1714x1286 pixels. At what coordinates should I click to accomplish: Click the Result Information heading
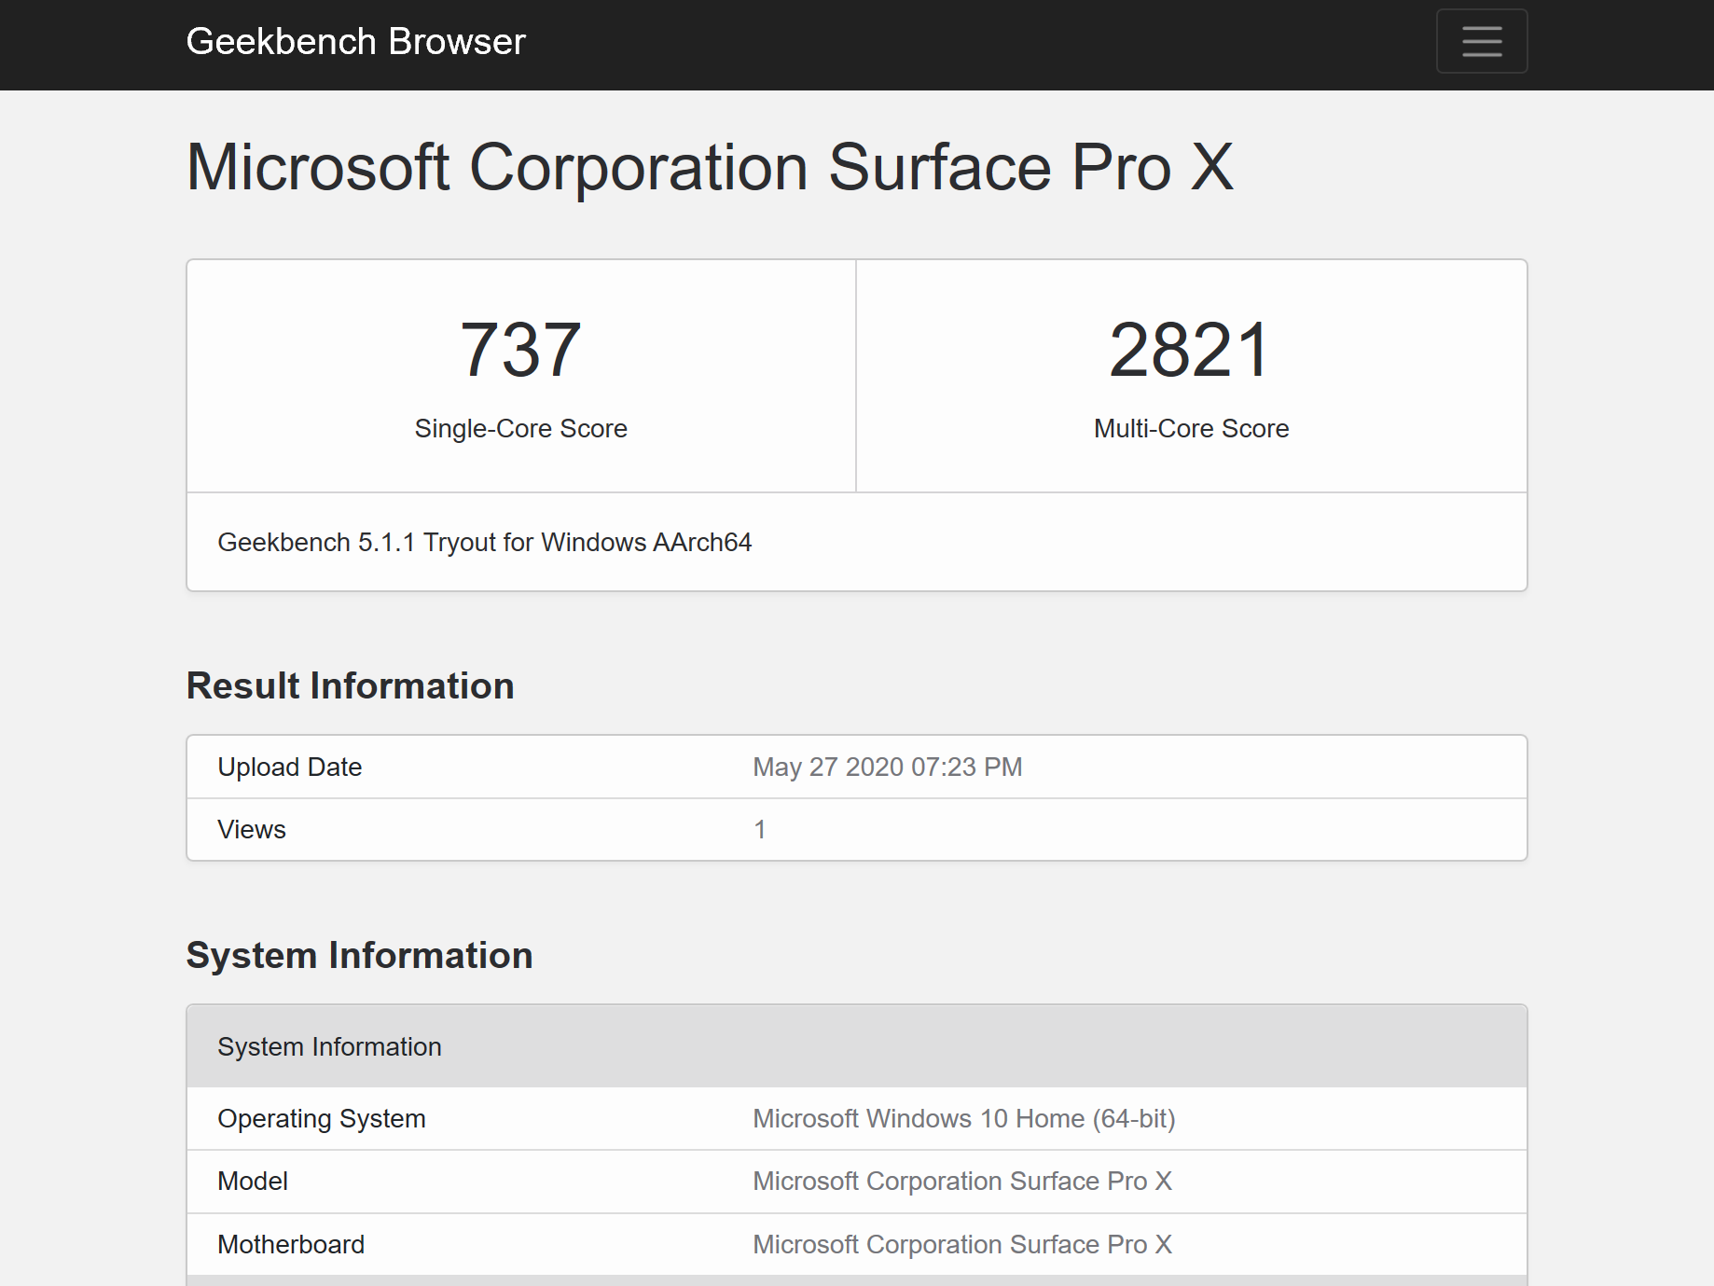click(x=350, y=685)
